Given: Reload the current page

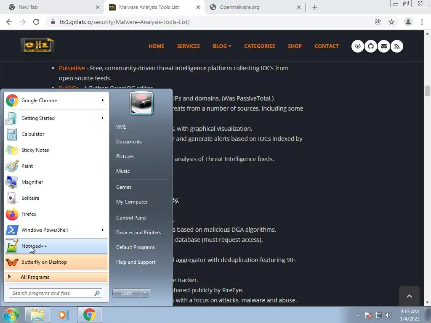Looking at the screenshot, I should click(x=36, y=22).
